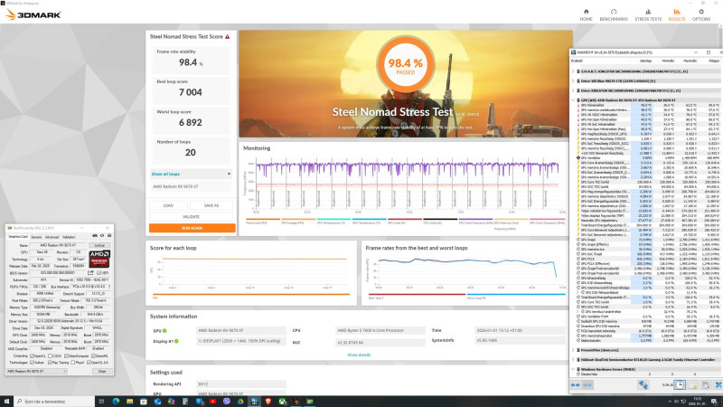Open File Explorer from taskbar
723x407 pixels.
129,402
